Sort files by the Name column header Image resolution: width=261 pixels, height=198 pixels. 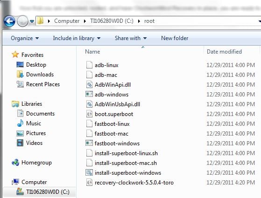92,52
